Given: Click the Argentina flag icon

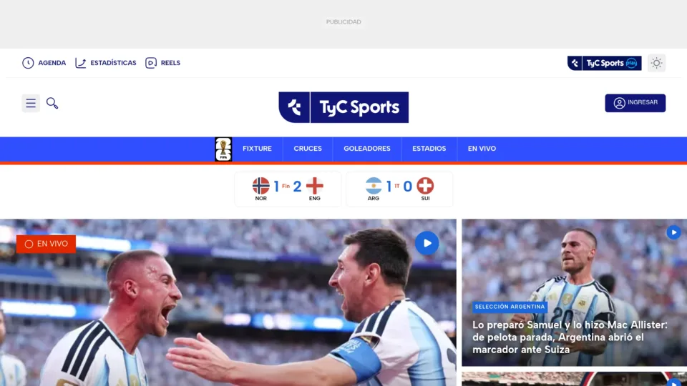Looking at the screenshot, I should tap(374, 186).
